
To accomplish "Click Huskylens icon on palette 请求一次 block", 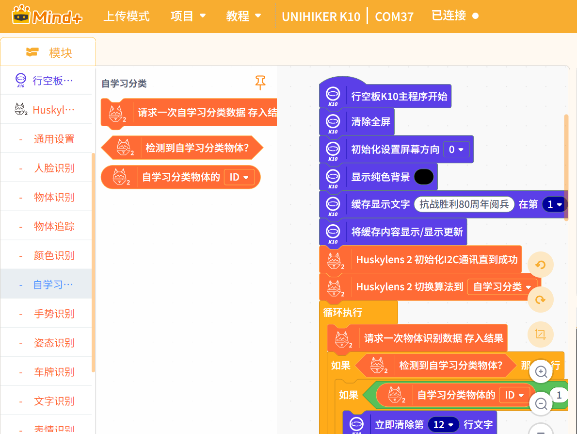I will click(117, 114).
